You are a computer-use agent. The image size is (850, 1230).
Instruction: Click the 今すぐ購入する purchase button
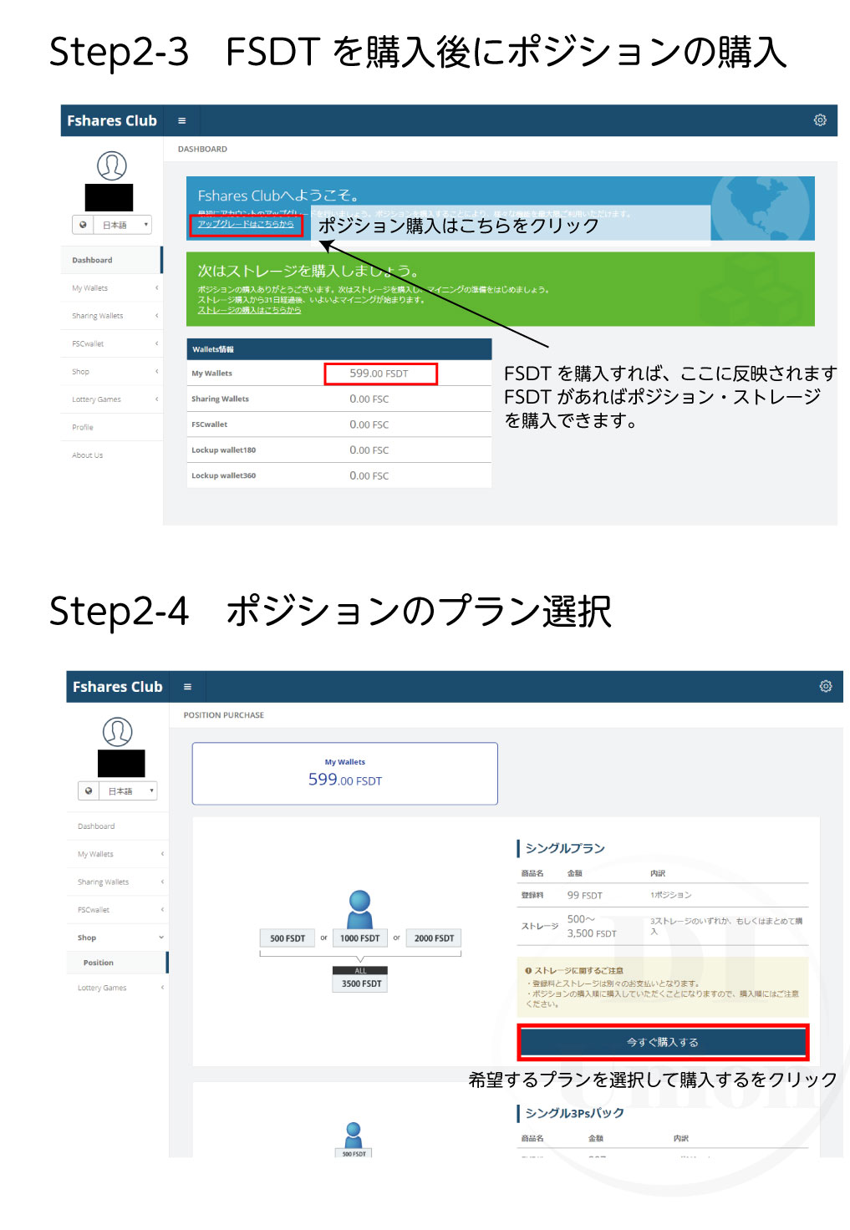tap(663, 1042)
